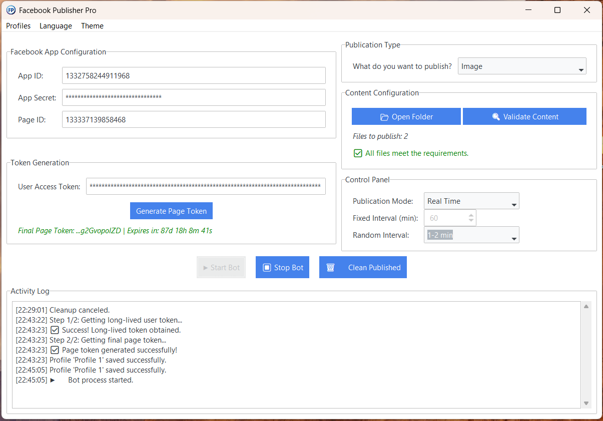603x421 pixels.
Task: Click the play arrow on Start Bot
Action: tap(205, 268)
